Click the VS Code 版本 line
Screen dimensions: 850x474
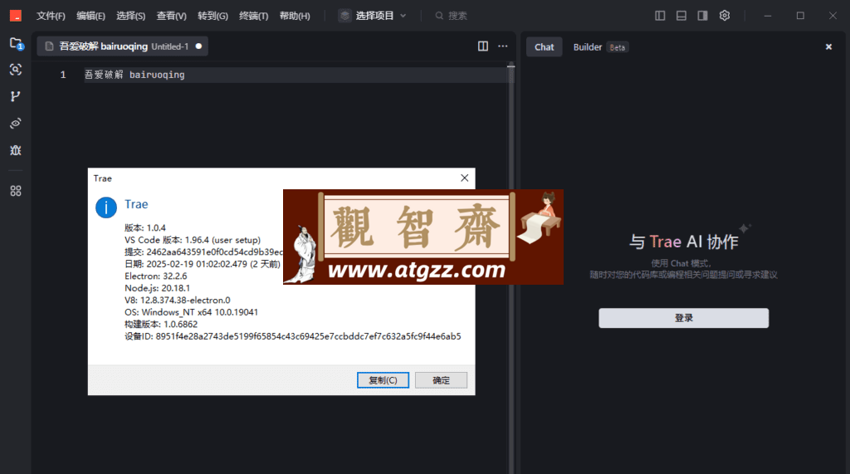193,240
